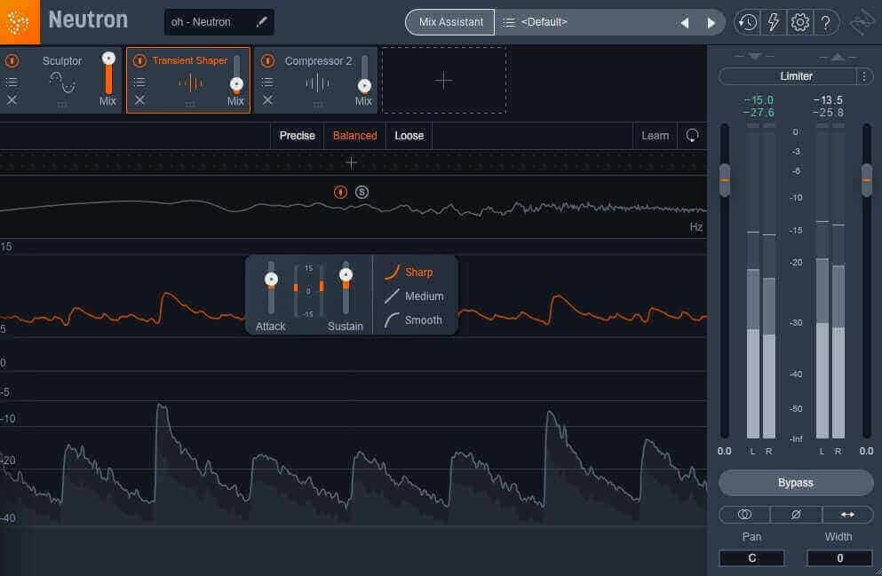Remove the Compressor 2 module
The width and height of the screenshot is (882, 576).
(267, 100)
